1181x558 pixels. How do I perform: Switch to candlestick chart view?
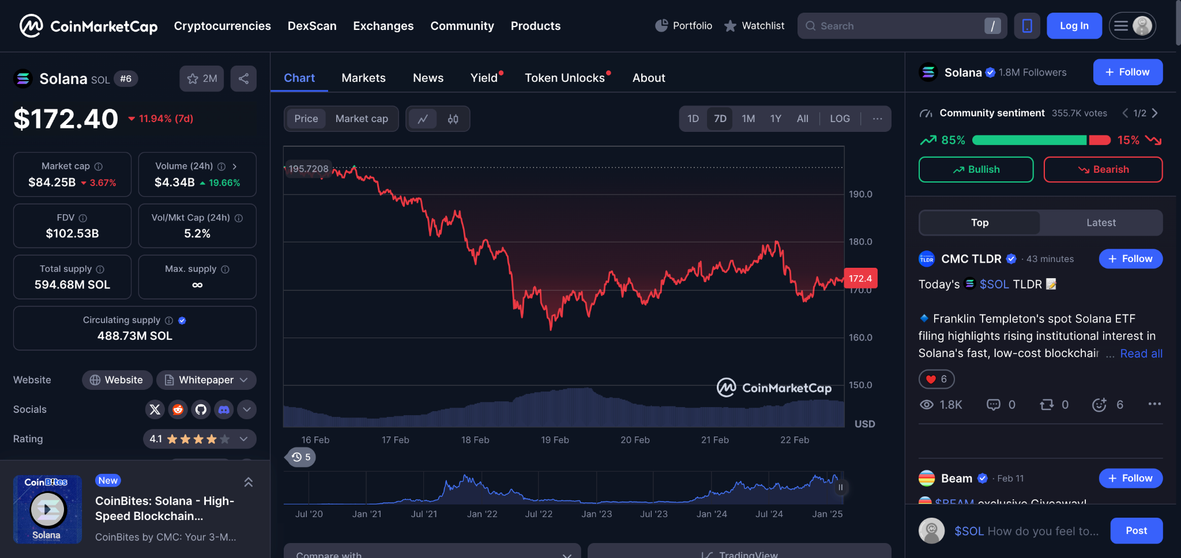tap(453, 119)
